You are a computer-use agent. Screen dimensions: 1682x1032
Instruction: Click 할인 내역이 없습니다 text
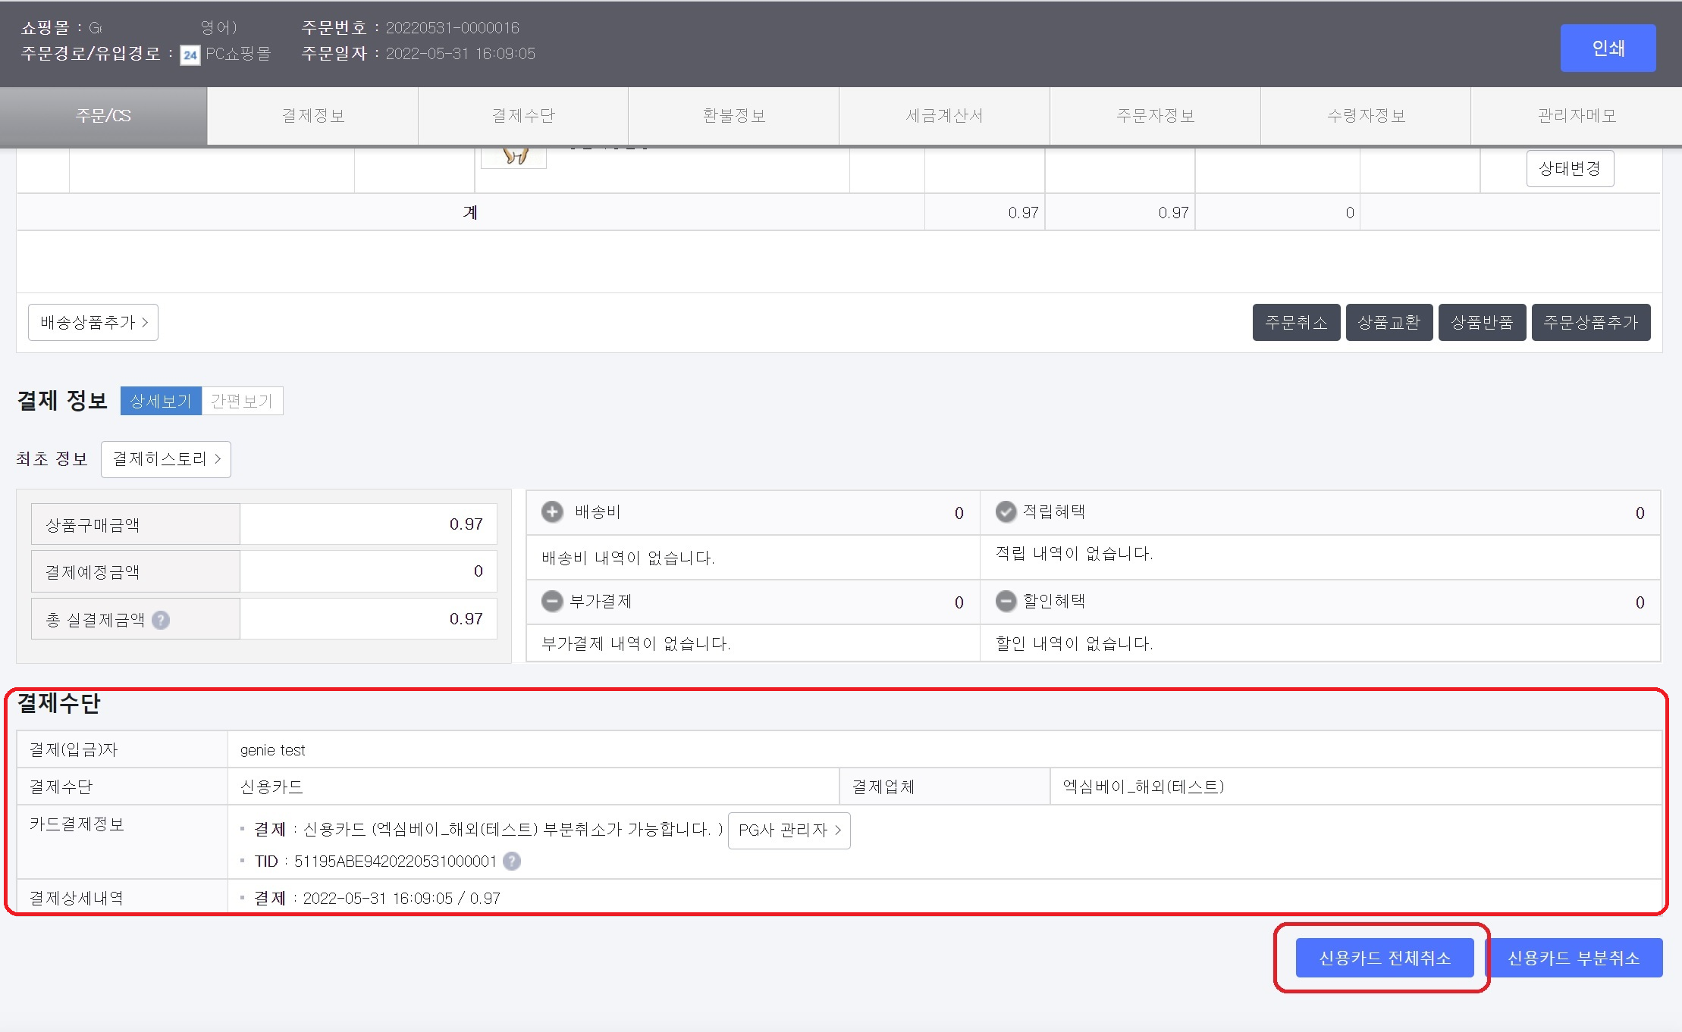point(1074,644)
